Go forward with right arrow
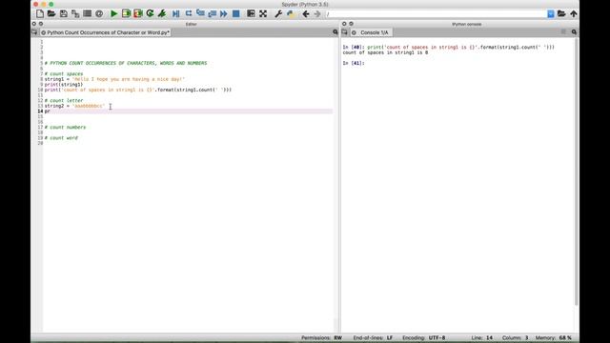Image resolution: width=610 pixels, height=343 pixels. pyautogui.click(x=317, y=13)
